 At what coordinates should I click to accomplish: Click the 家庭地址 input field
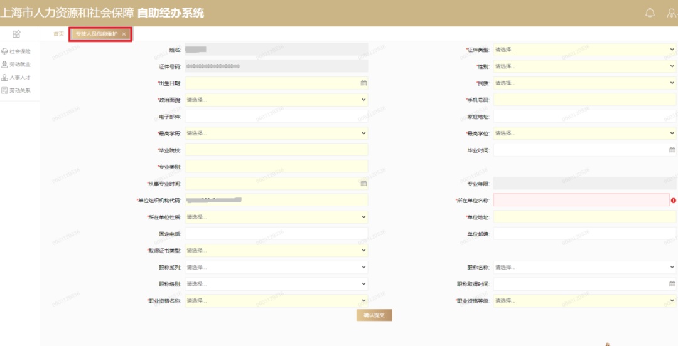pyautogui.click(x=585, y=117)
